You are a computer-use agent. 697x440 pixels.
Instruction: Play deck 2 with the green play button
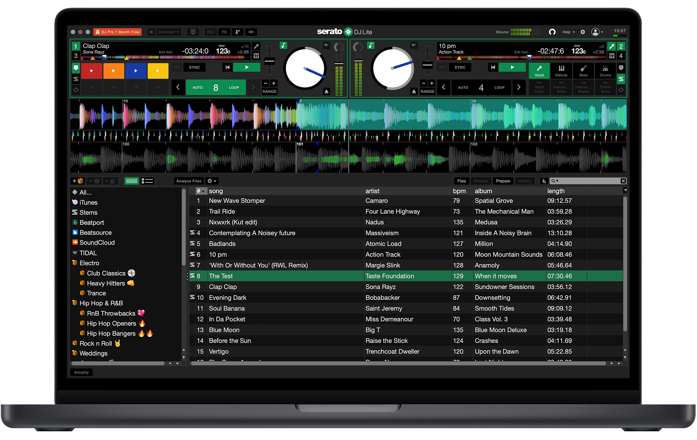tap(512, 67)
